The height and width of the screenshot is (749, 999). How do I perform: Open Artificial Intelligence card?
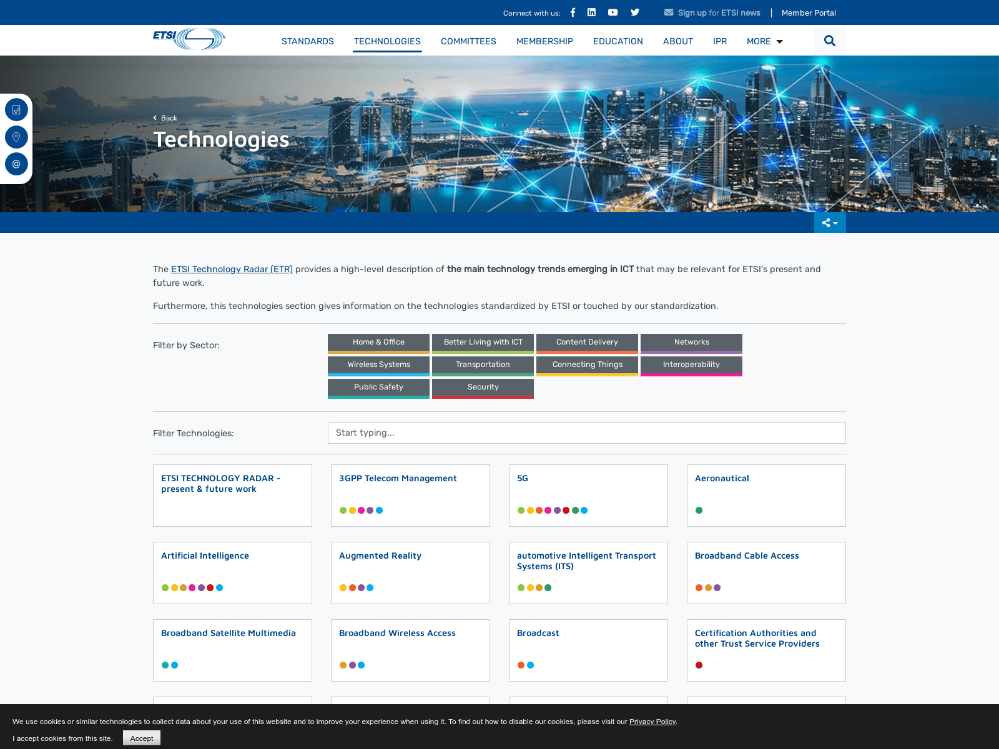pos(232,573)
